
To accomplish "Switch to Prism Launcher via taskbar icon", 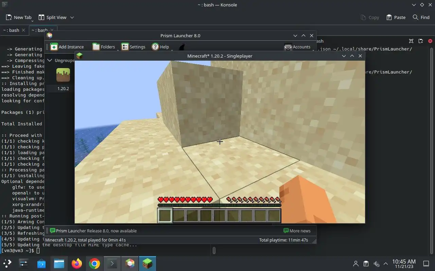I will point(130,263).
